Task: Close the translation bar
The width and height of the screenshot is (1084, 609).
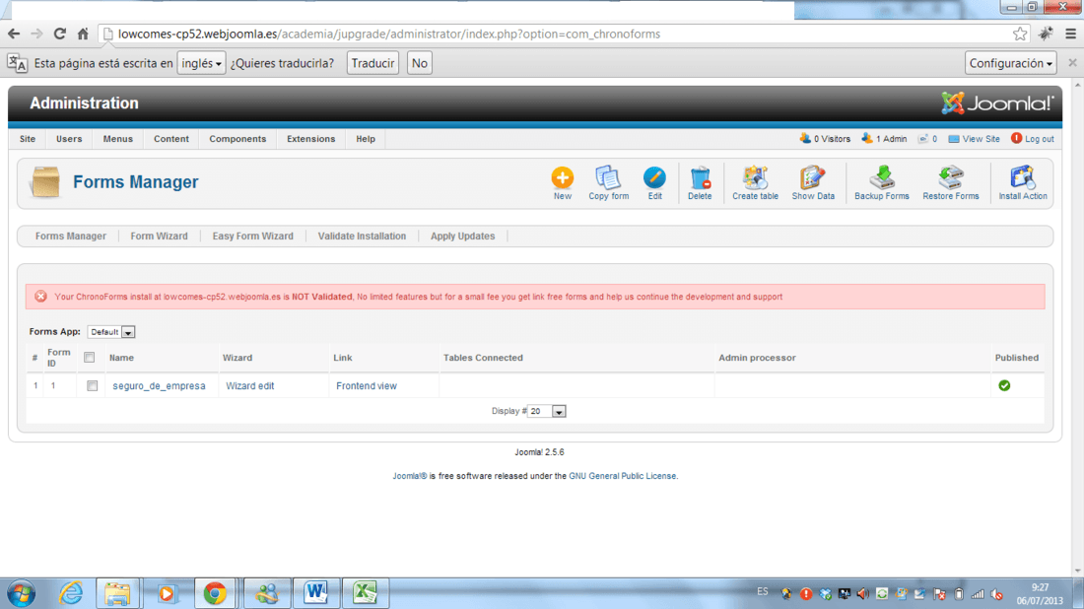Action: pyautogui.click(x=1072, y=63)
